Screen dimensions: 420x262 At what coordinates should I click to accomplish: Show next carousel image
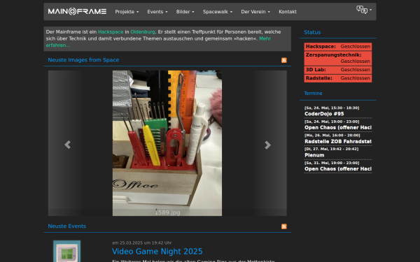tap(267, 145)
